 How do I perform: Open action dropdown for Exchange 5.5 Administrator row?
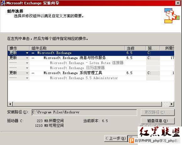(x=27, y=78)
